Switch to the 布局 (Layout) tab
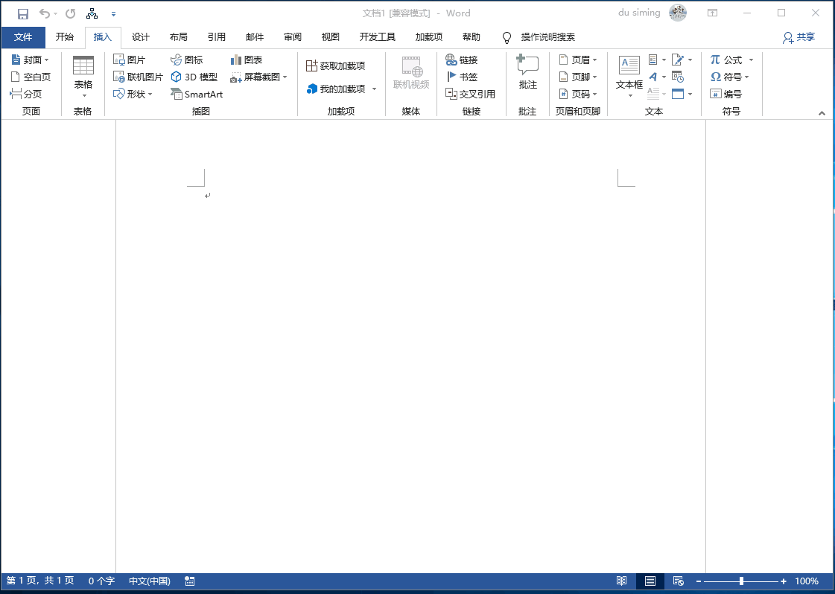This screenshot has height=594, width=835. 179,37
